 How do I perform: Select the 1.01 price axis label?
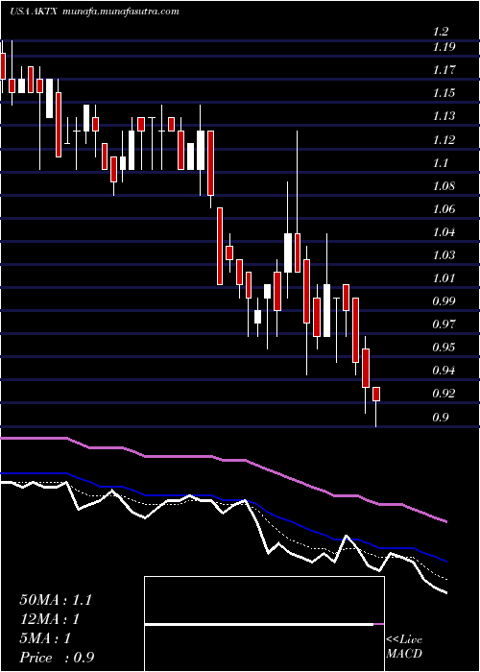444,278
